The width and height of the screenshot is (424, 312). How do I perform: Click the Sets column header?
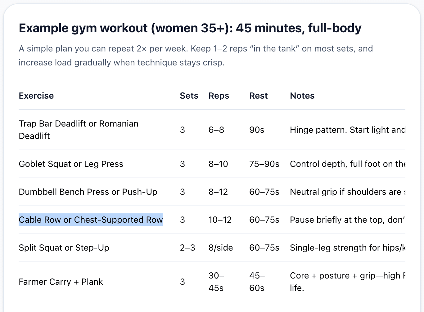pos(189,96)
